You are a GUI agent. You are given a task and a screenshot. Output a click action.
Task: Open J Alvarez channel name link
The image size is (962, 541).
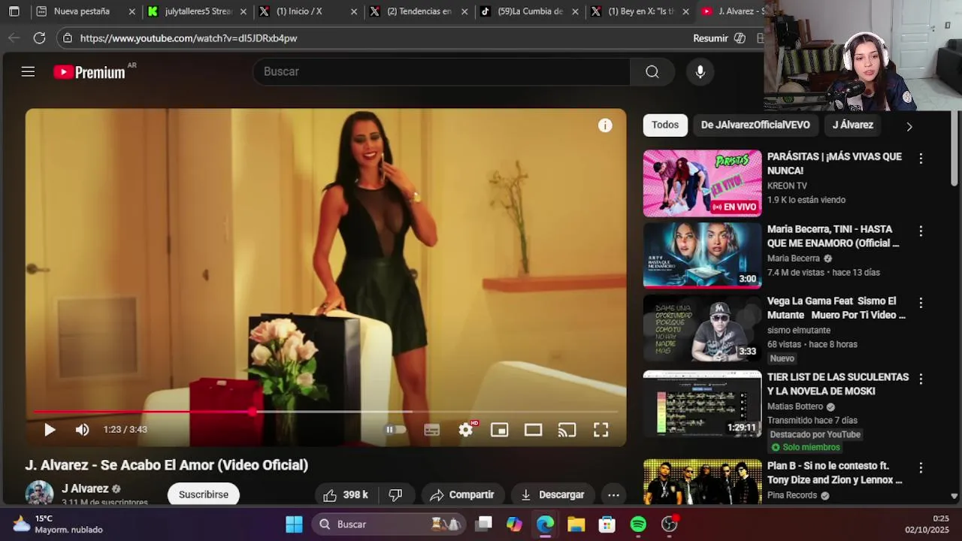coord(85,488)
